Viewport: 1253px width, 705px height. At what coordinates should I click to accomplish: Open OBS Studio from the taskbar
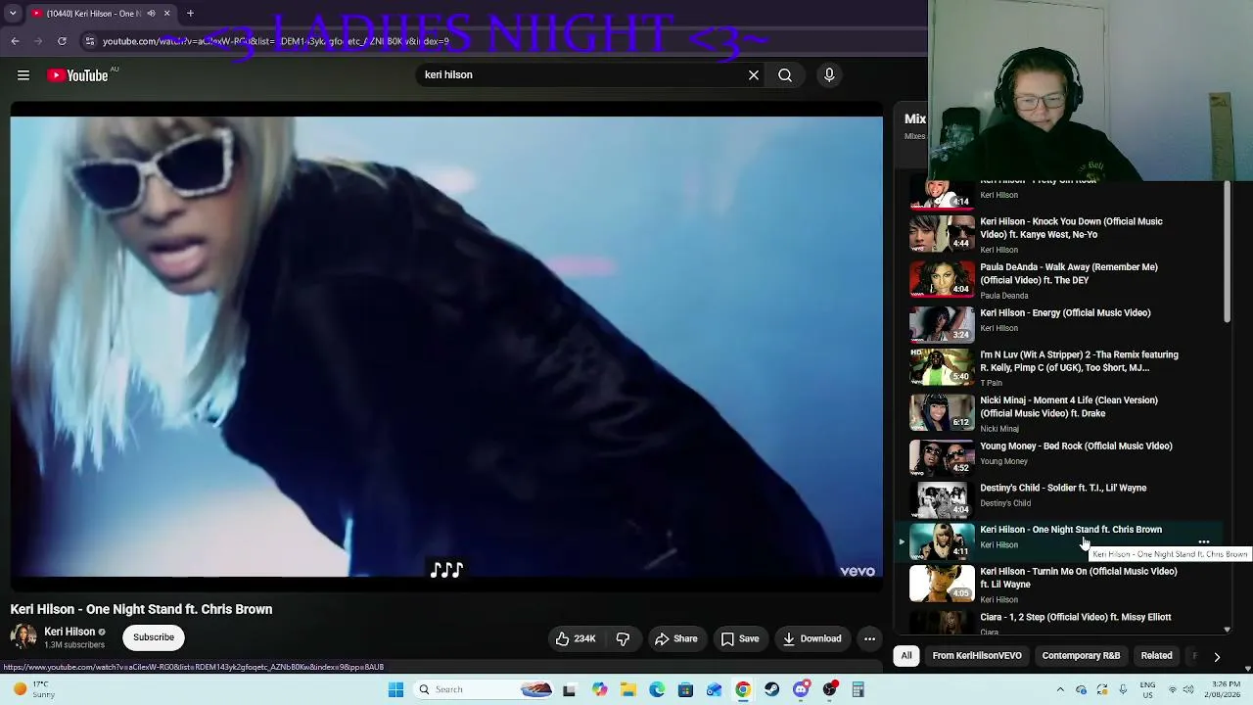pyautogui.click(x=830, y=690)
